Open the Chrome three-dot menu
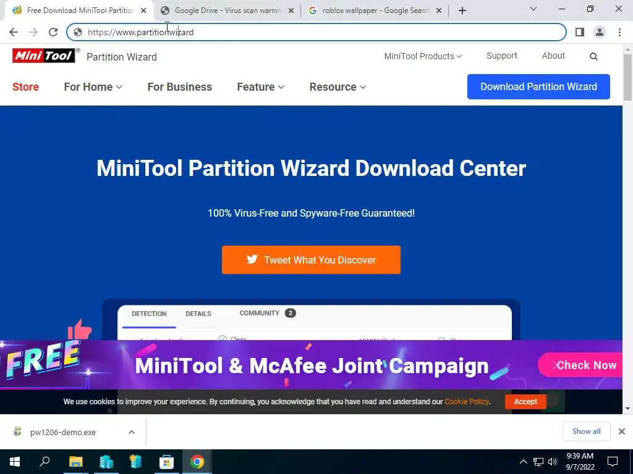633x474 pixels. point(619,32)
